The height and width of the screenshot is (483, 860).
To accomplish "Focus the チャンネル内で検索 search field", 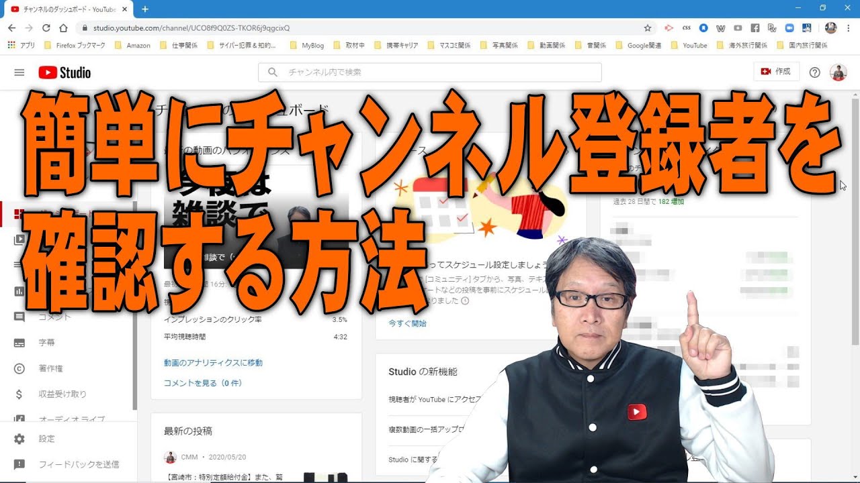I will coord(430,72).
